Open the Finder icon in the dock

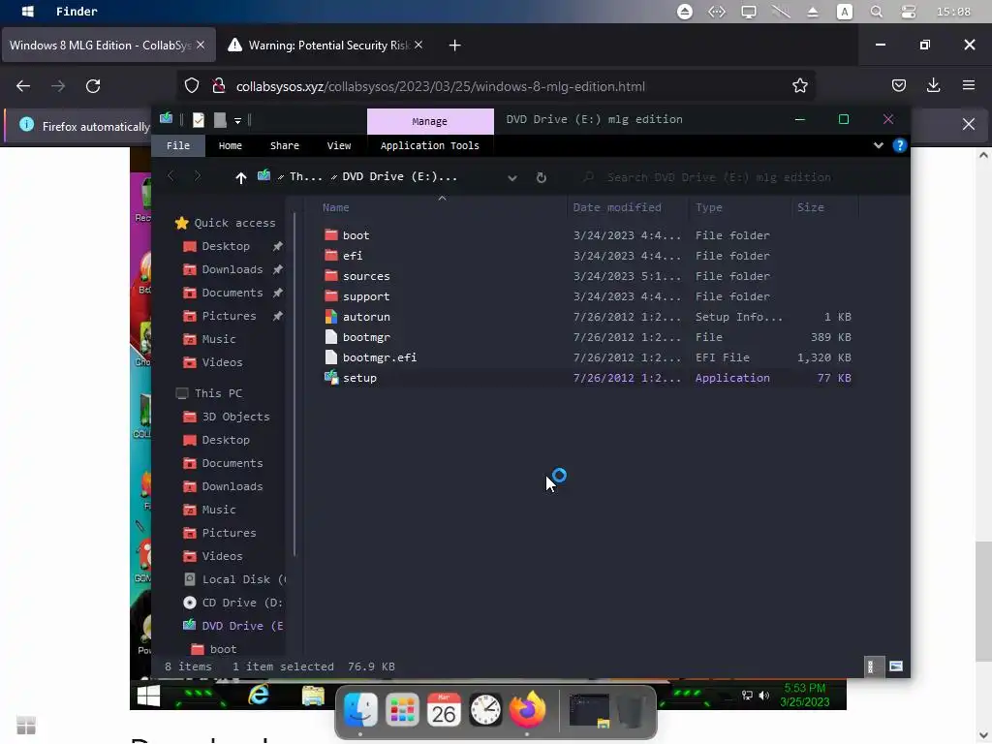coord(360,709)
